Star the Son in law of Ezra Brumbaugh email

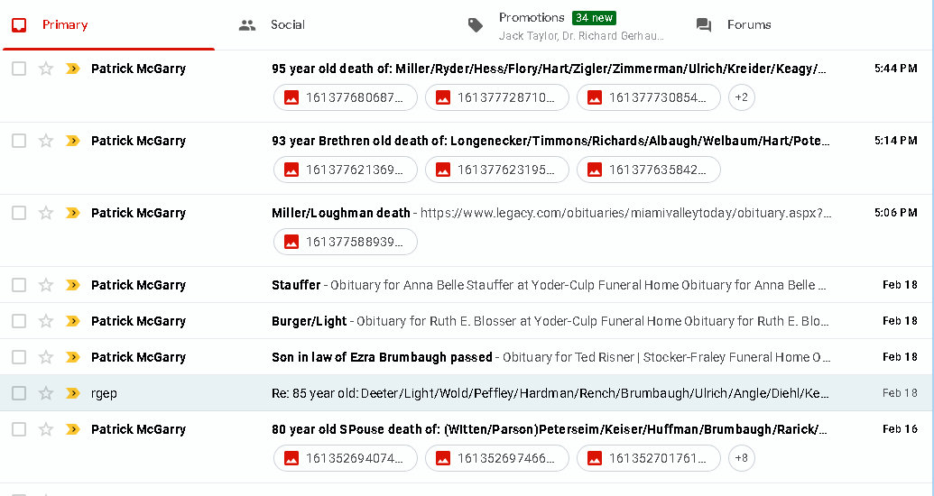pyautogui.click(x=46, y=357)
